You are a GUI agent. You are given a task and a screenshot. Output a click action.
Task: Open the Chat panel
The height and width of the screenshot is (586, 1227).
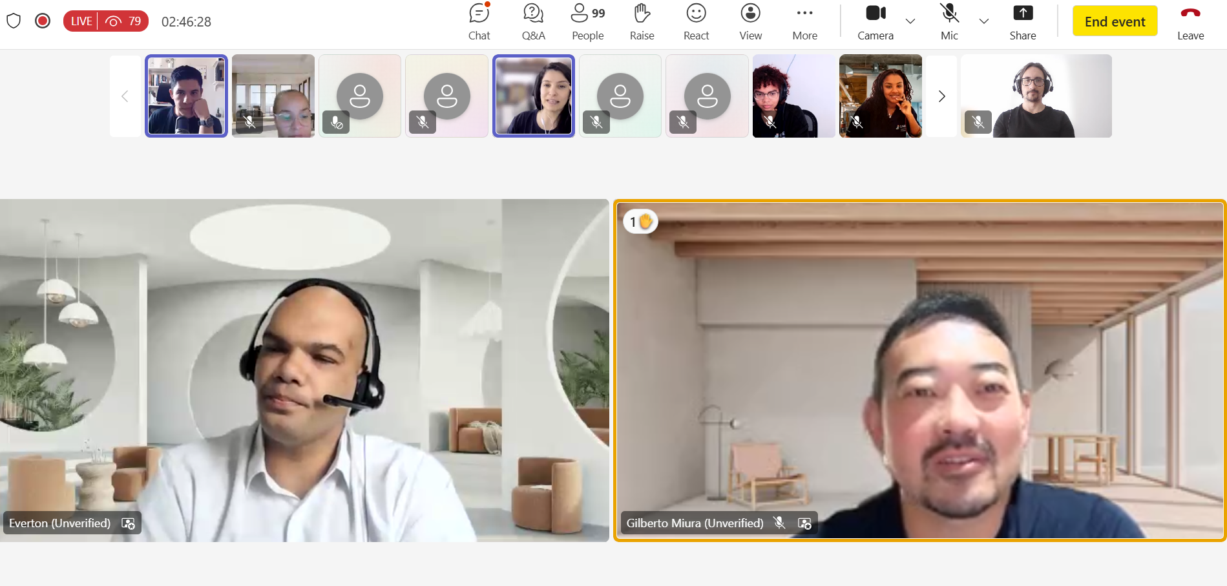(x=479, y=21)
